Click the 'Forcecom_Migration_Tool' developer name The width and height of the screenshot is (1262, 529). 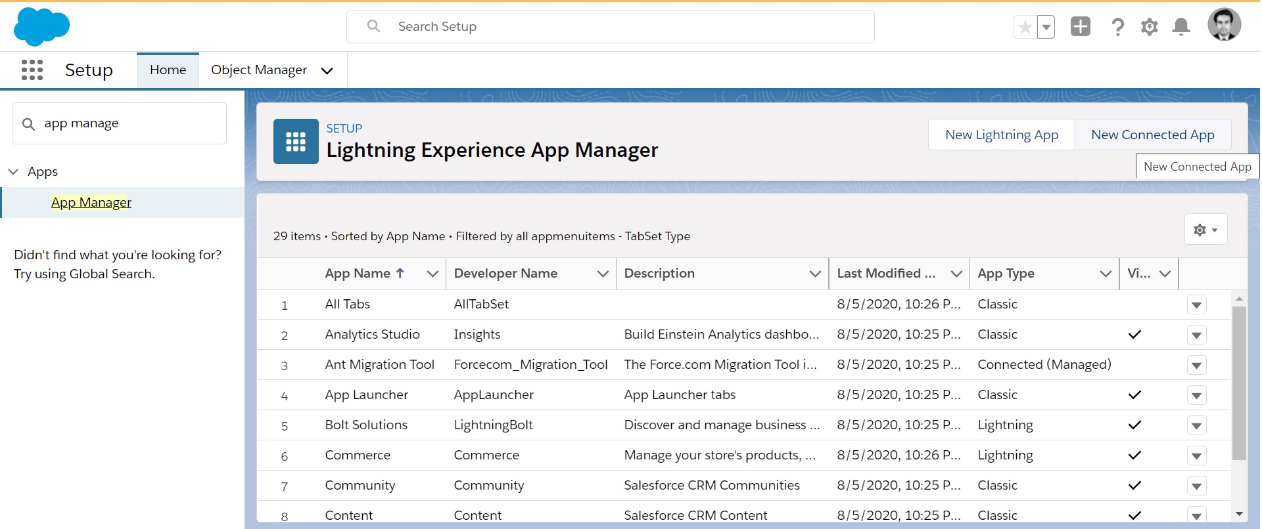(530, 365)
